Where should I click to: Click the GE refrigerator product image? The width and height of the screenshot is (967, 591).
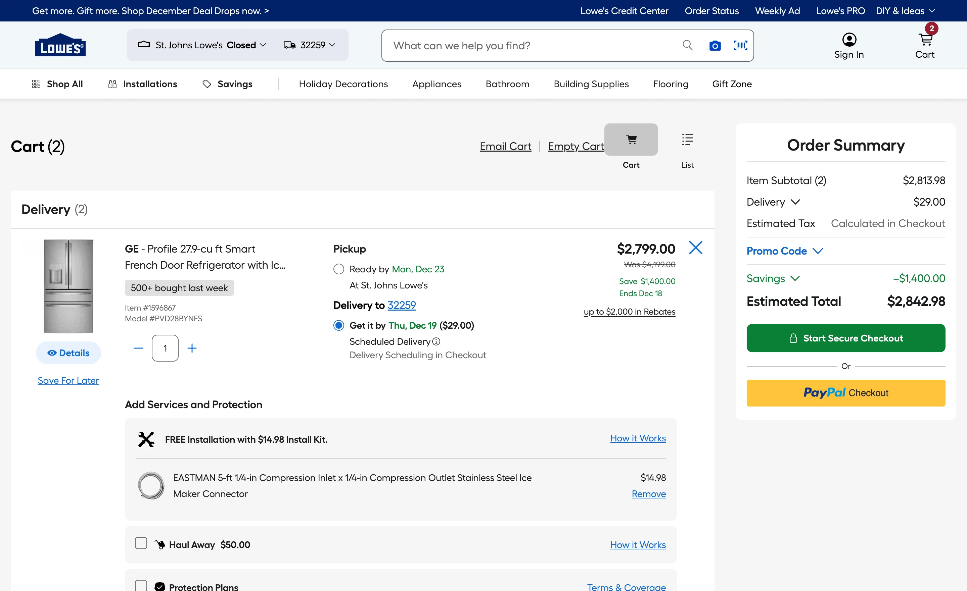[x=68, y=287]
